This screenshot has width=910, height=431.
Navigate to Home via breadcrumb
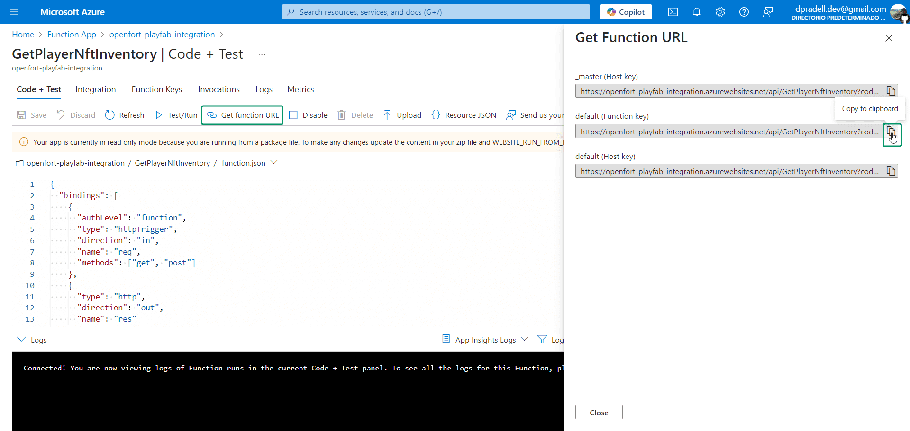coord(23,34)
